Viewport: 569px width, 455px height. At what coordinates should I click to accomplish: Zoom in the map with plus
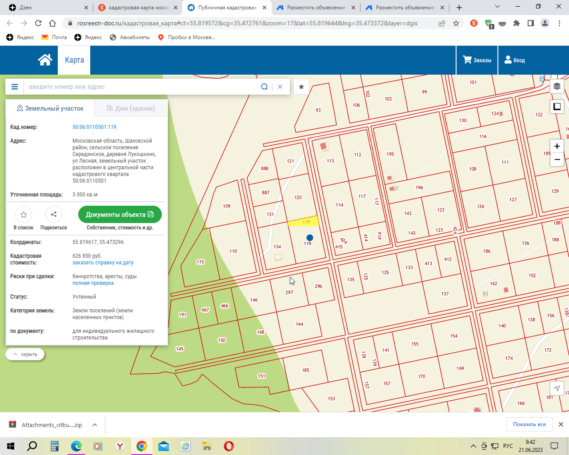tap(557, 146)
